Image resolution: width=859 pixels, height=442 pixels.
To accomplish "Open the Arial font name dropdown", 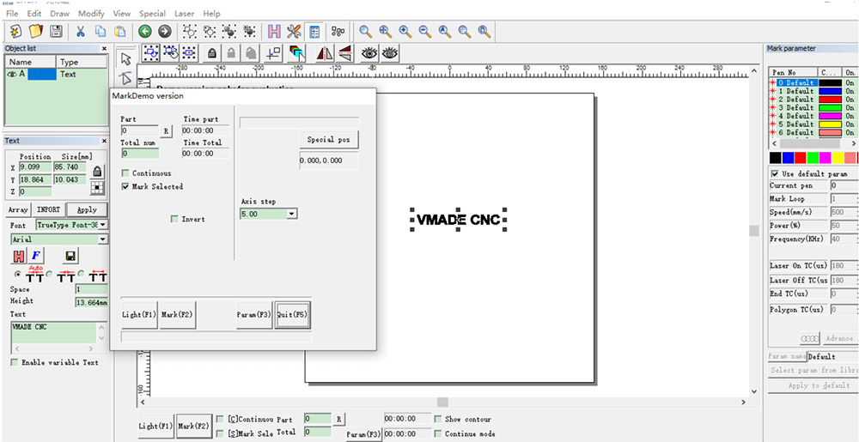I will (103, 239).
